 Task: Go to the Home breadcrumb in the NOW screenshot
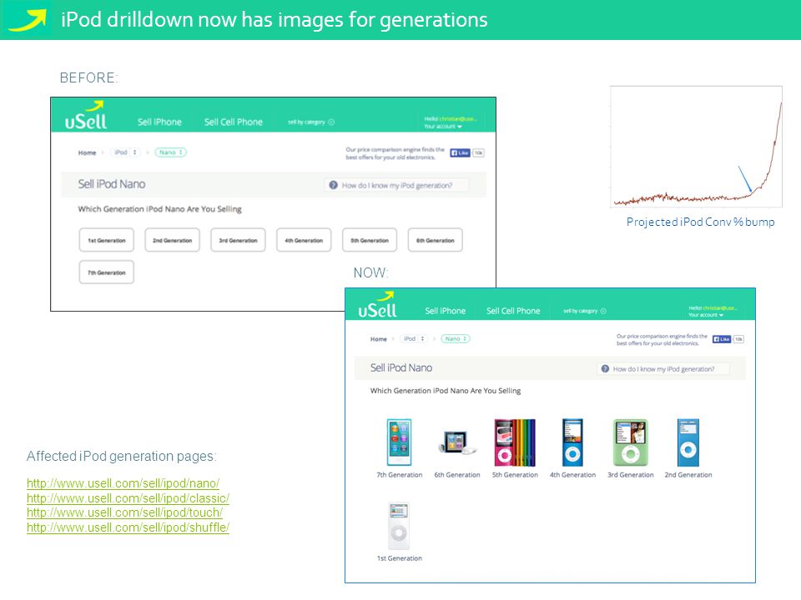[x=379, y=339]
